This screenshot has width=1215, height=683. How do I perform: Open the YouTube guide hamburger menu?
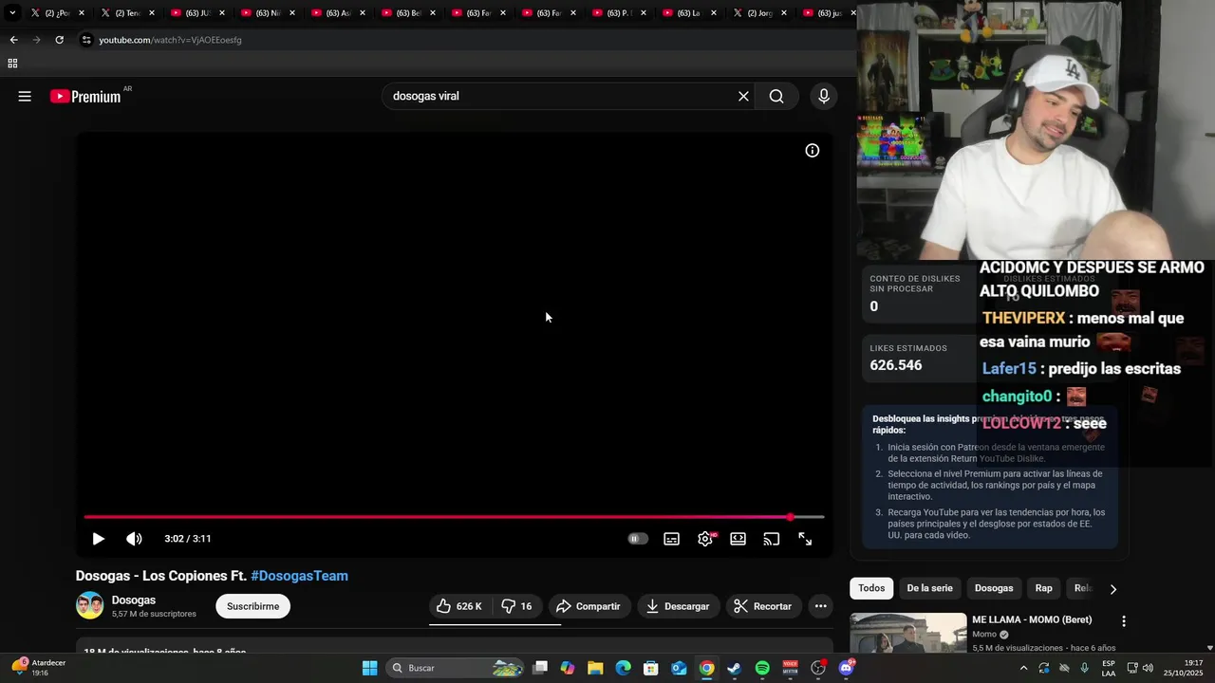(25, 96)
